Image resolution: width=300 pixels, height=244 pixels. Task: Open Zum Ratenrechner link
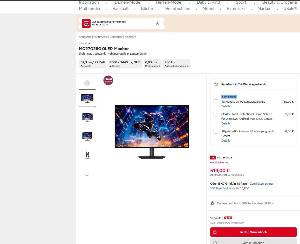[262, 184]
